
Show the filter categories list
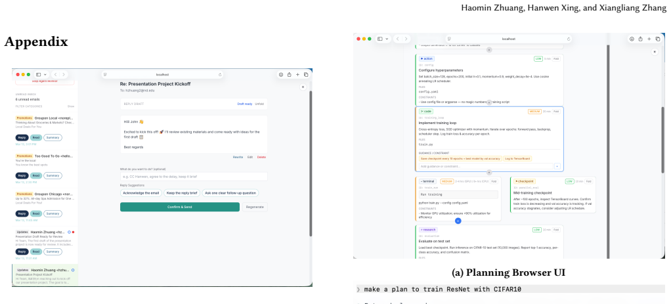point(71,106)
